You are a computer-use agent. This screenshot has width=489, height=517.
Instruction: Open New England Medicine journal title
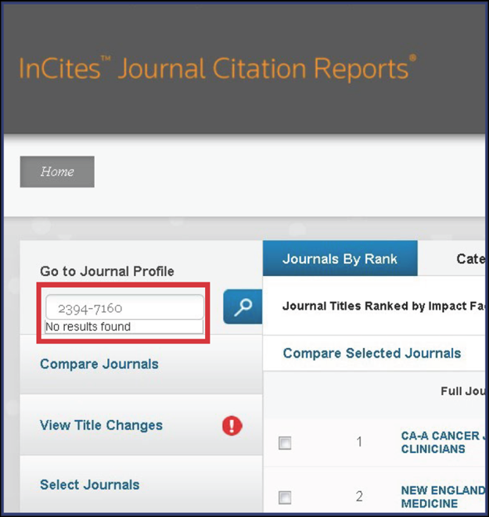(x=443, y=497)
